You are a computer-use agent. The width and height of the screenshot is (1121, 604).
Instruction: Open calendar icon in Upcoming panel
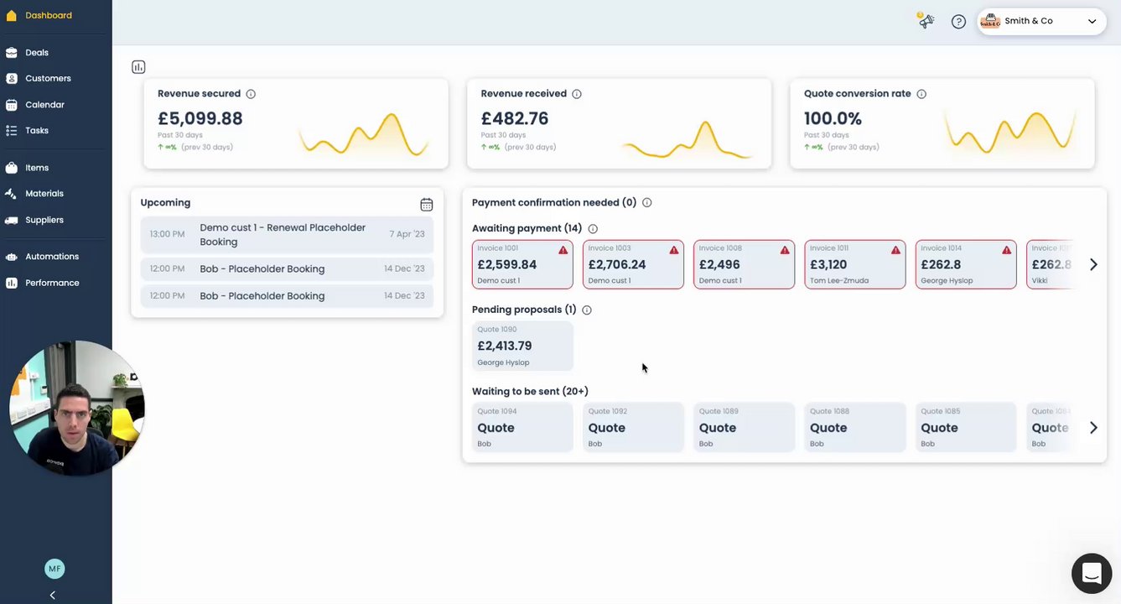427,204
